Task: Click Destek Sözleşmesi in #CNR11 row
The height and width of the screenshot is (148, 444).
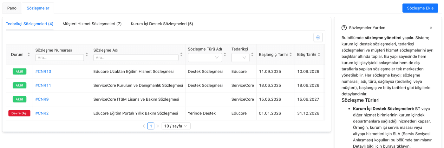Action: (205, 86)
